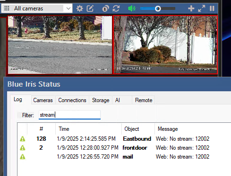Switch to the Cameras tab
Image resolution: width=231 pixels, height=176 pixels.
[x=43, y=100]
